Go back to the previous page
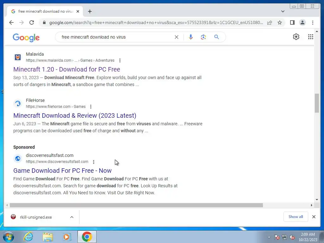This screenshot has width=324, height=243. 11,22
